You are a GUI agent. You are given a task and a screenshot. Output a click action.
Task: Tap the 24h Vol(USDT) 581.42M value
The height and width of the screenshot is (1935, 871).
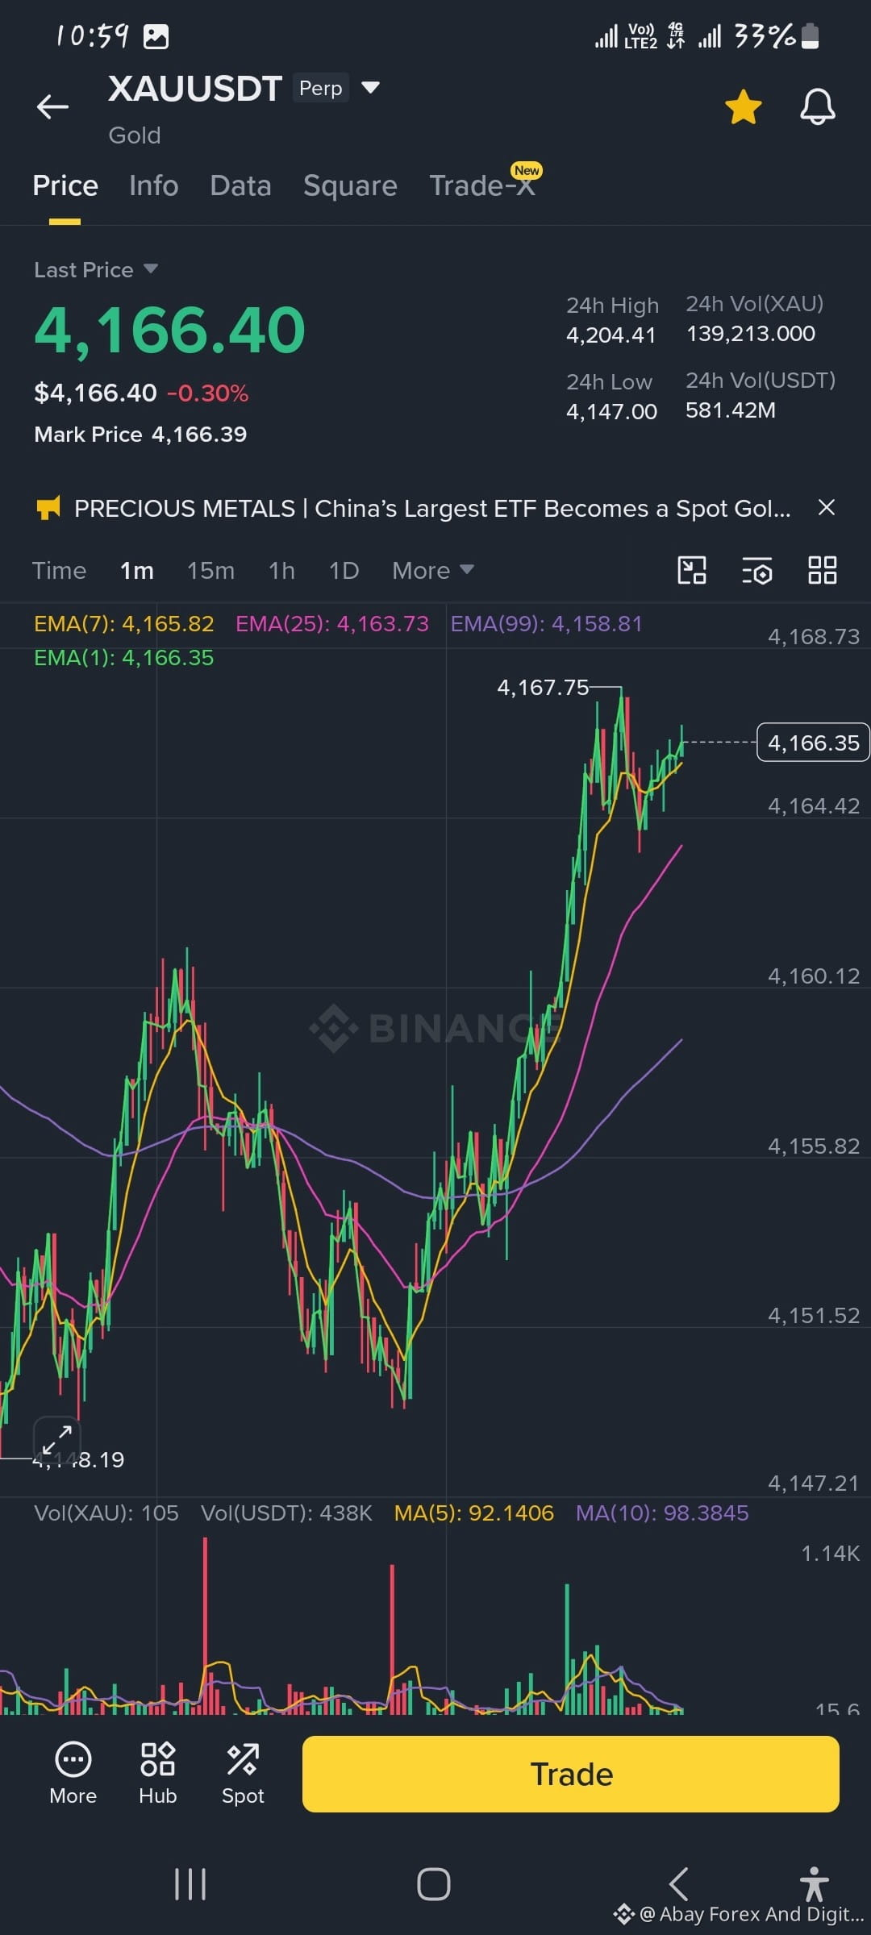(731, 410)
